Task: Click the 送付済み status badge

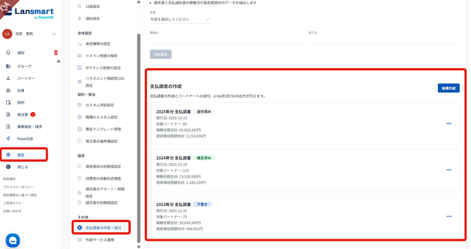Action: [204, 112]
